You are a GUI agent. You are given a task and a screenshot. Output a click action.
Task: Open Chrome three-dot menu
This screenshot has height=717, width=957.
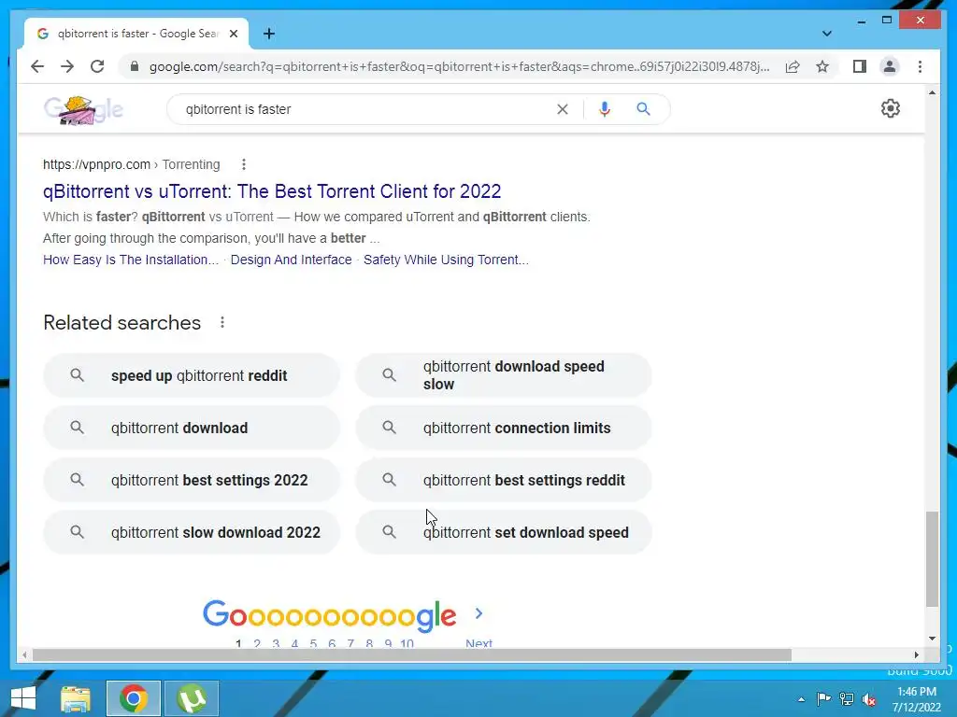point(920,66)
